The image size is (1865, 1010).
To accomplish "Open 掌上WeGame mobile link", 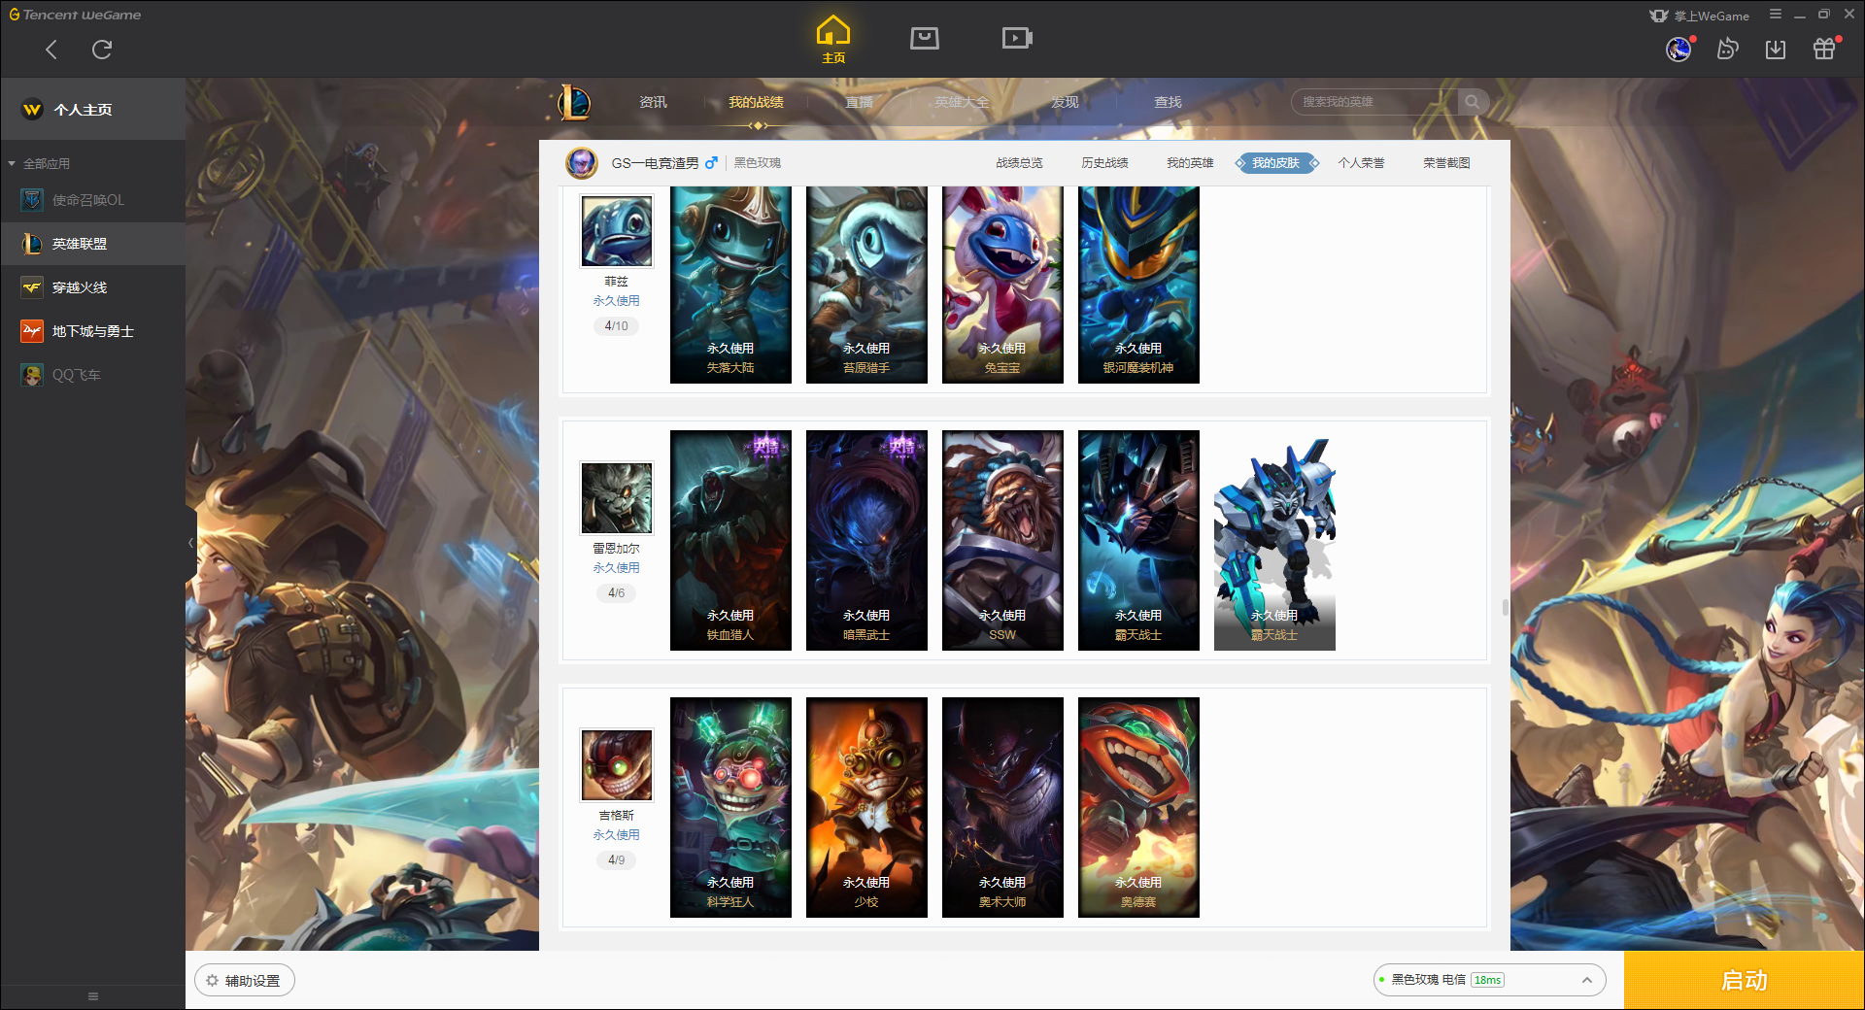I will click(x=1700, y=16).
